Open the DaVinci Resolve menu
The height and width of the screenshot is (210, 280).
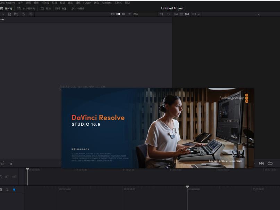coord(8,3)
